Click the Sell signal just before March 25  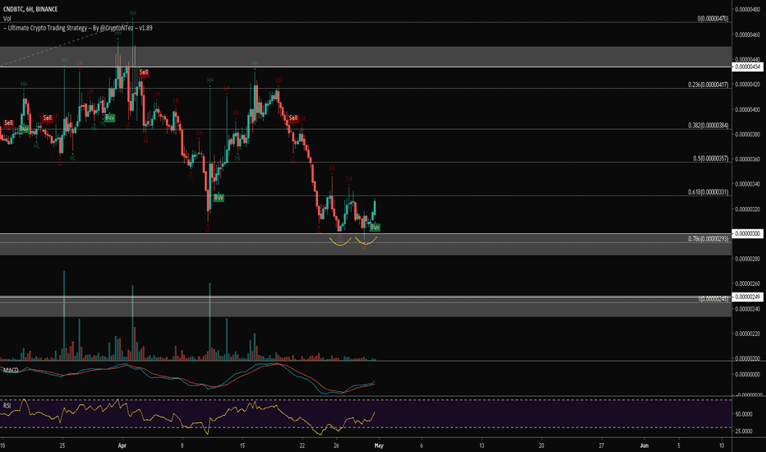48,118
